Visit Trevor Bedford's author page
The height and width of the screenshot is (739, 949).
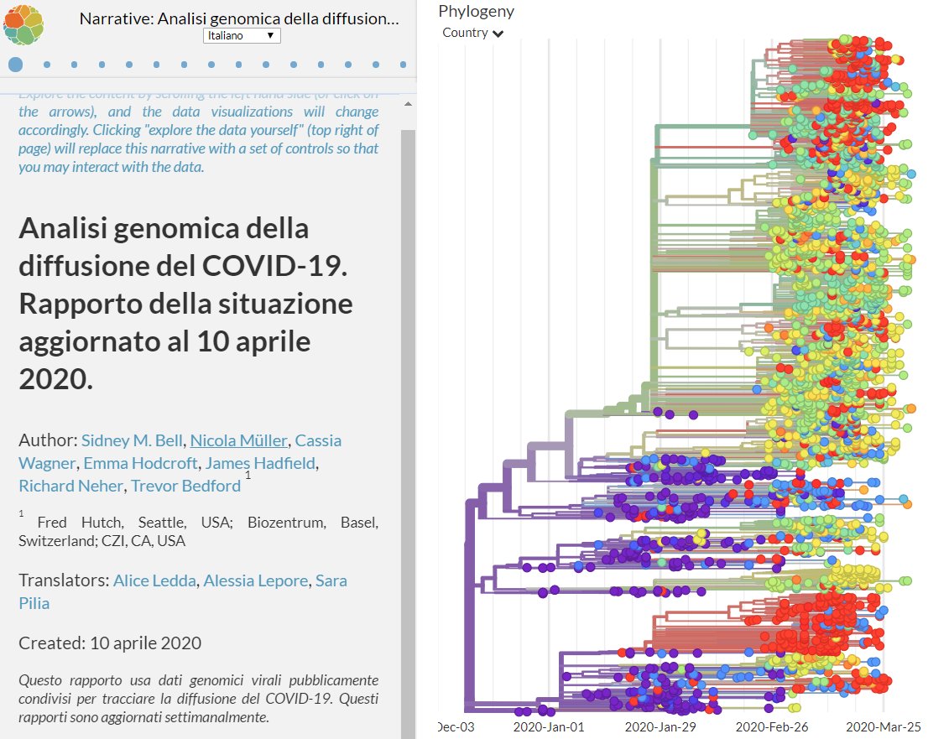[188, 486]
